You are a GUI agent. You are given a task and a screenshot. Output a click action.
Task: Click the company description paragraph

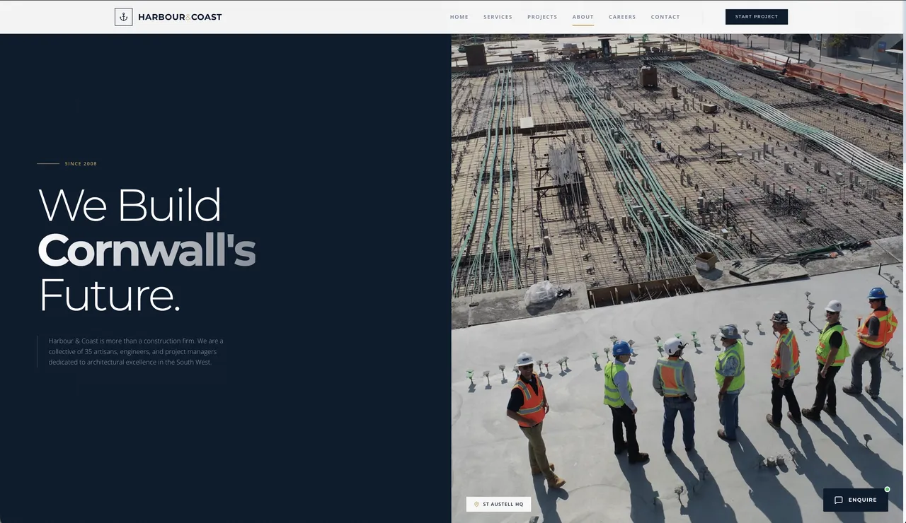(136, 351)
